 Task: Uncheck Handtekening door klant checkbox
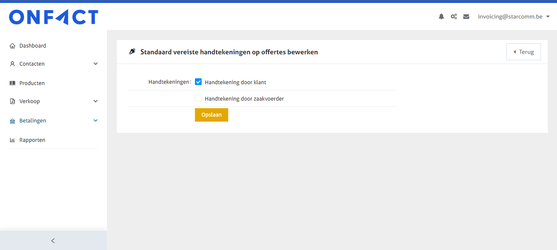click(x=198, y=82)
